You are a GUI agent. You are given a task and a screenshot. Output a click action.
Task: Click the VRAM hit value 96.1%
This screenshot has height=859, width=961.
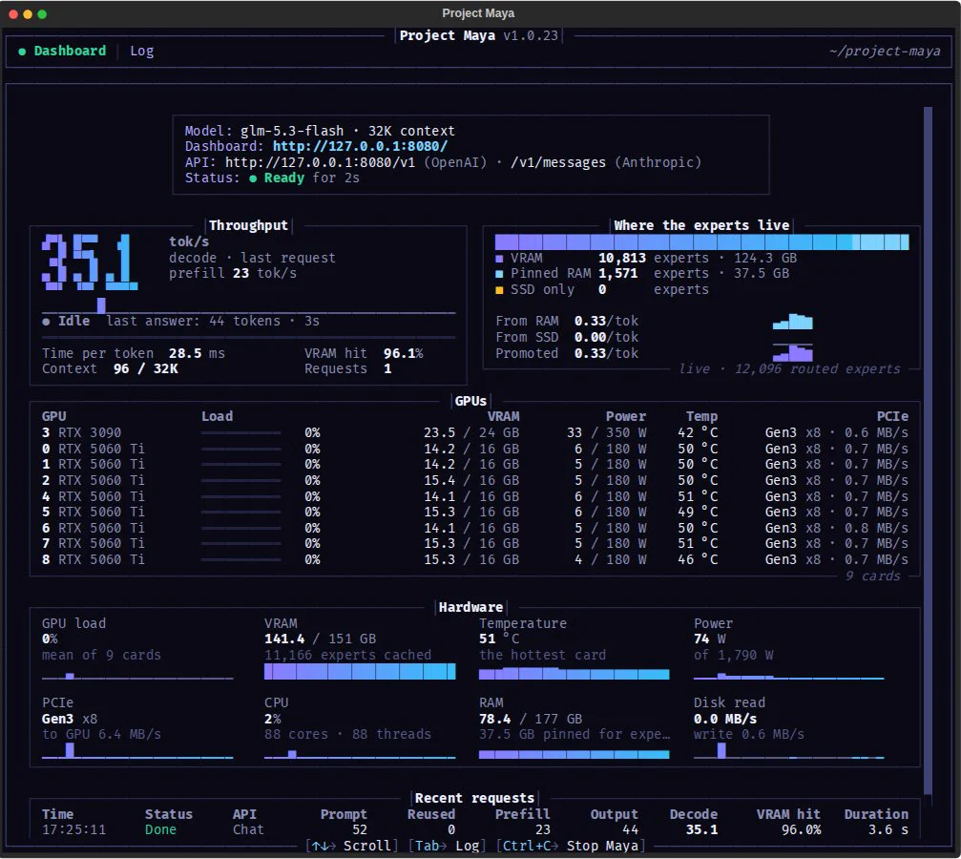404,353
